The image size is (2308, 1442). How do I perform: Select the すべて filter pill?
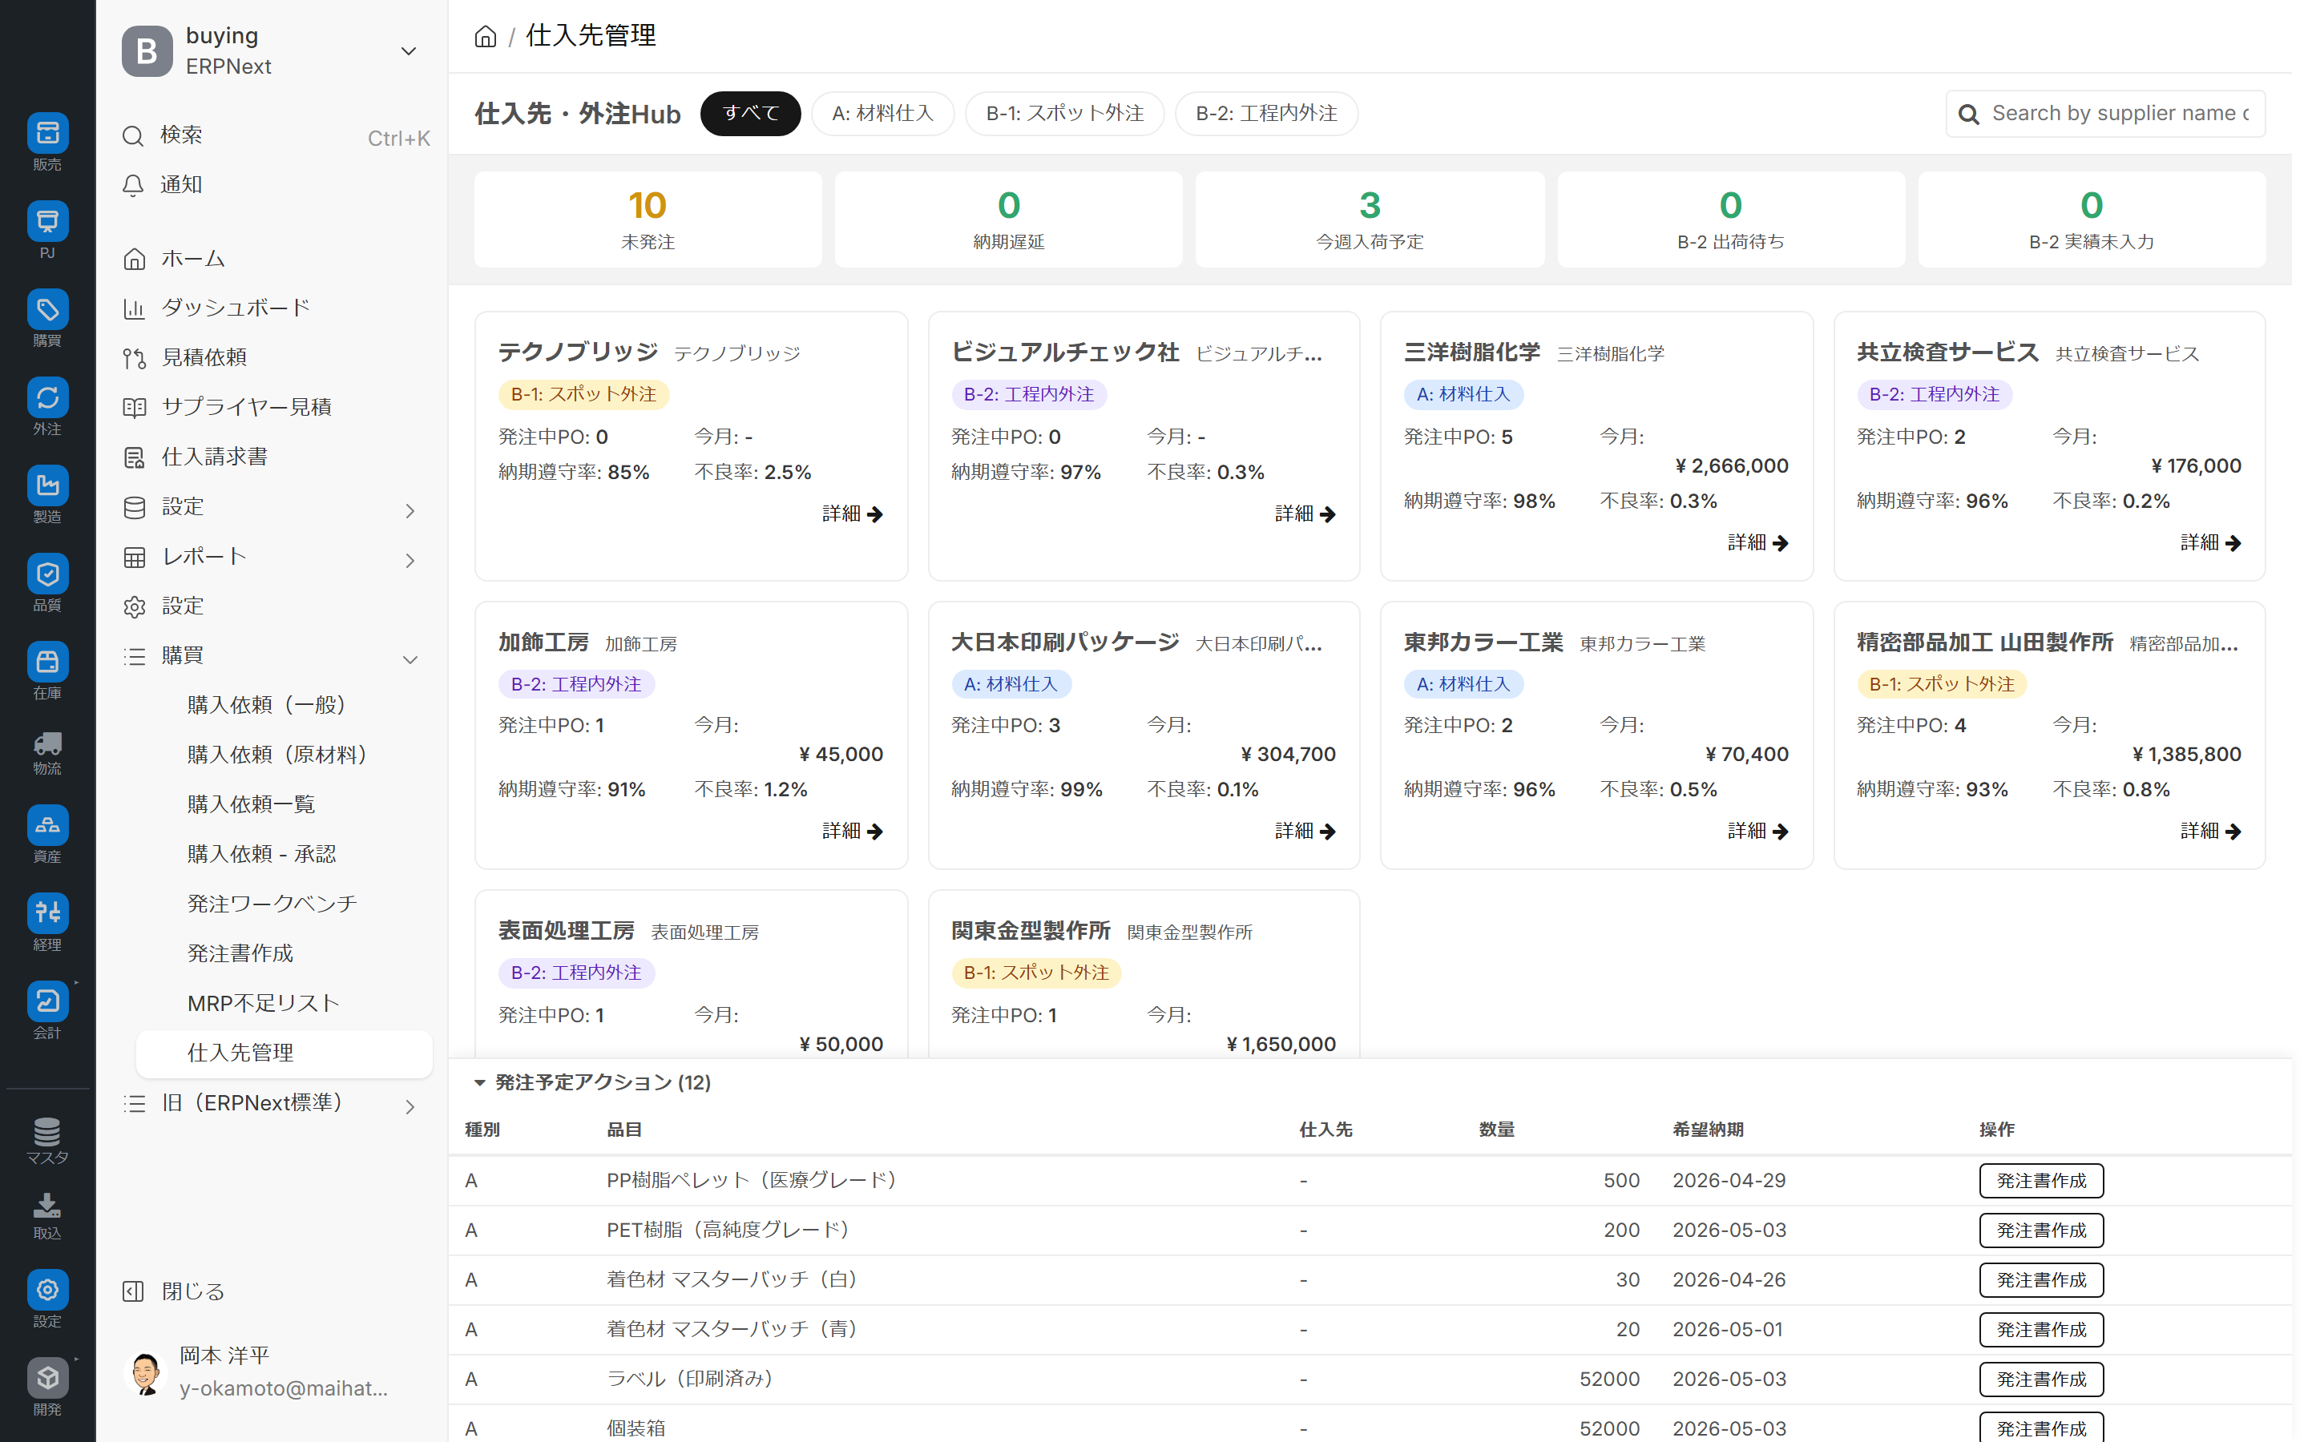point(749,114)
